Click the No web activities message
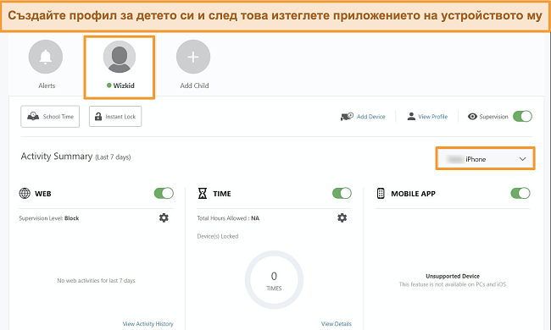Screen dimensions: 551x330 96,281
